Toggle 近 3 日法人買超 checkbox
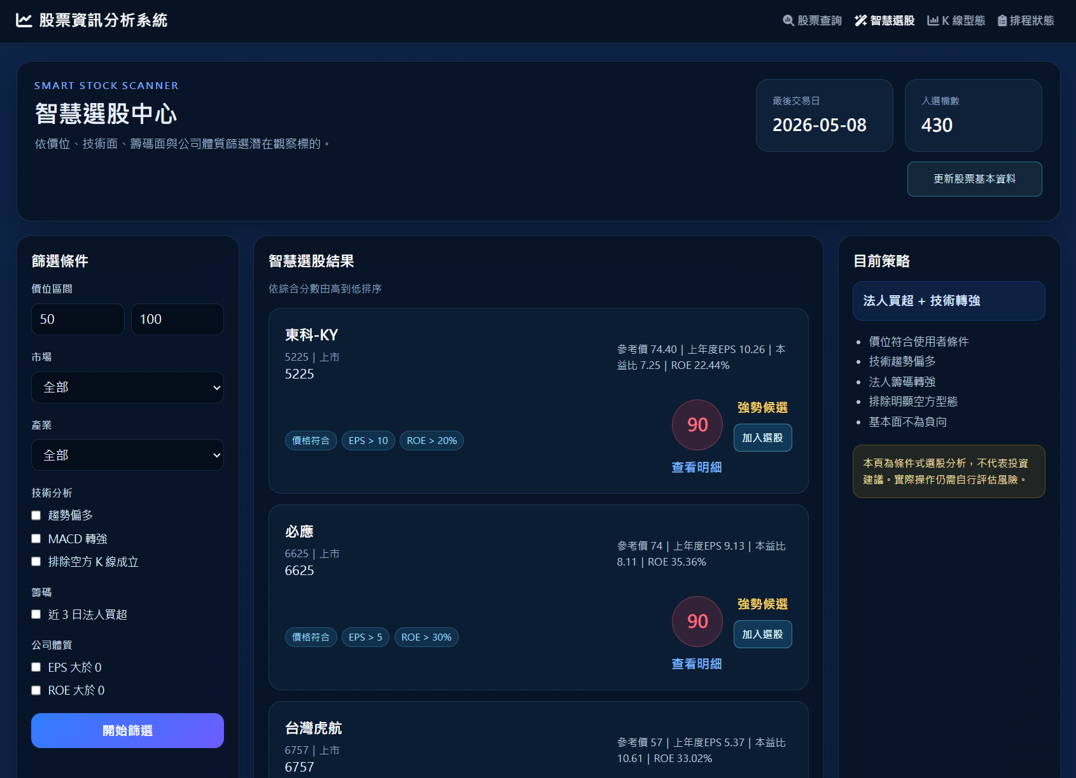 [36, 615]
